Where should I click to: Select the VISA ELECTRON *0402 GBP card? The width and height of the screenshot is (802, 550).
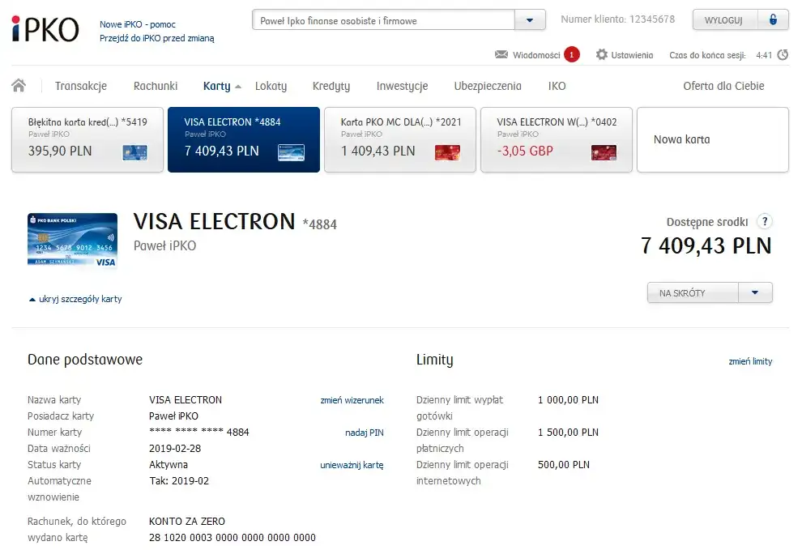coord(557,139)
